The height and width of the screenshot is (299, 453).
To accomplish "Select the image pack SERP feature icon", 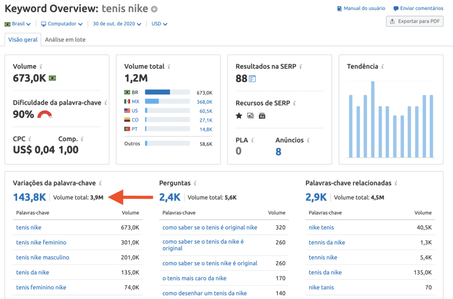I will [x=250, y=116].
